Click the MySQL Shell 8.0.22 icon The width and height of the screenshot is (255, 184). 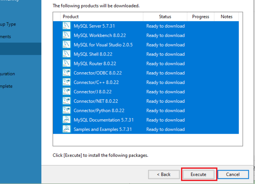(66, 54)
